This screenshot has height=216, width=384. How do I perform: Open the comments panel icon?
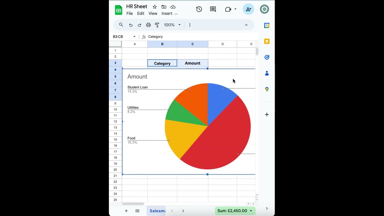pos(213,9)
